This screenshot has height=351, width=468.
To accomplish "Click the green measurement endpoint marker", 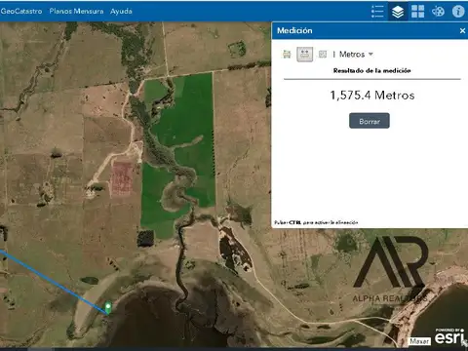I will (108, 307).
